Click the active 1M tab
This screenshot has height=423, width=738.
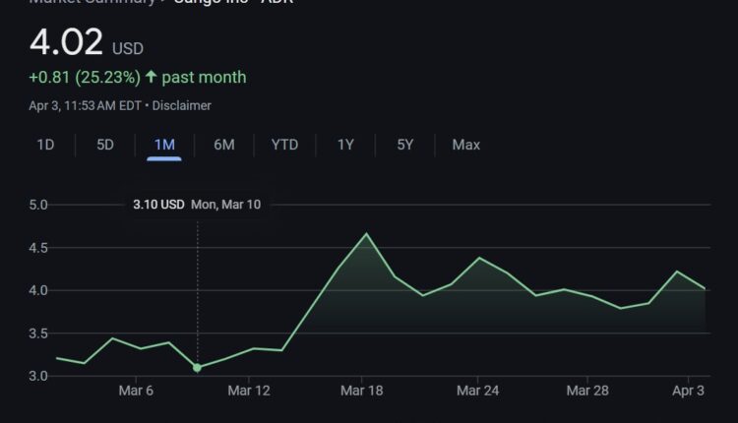[164, 145]
